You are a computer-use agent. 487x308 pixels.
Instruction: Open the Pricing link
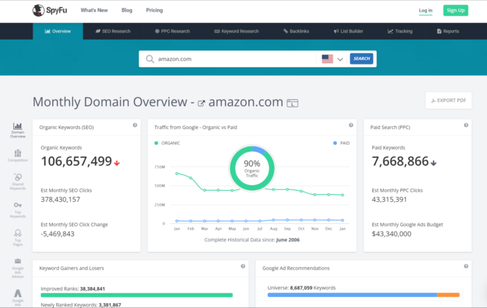[154, 10]
